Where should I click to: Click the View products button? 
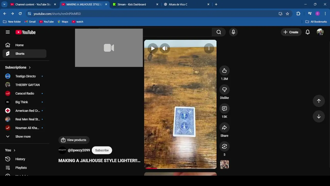[74, 140]
